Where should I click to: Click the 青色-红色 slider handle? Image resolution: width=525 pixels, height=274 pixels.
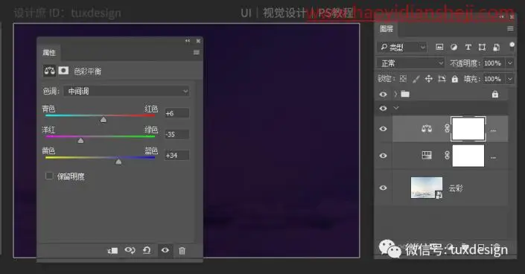104,120
